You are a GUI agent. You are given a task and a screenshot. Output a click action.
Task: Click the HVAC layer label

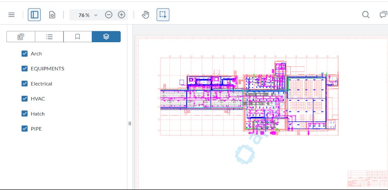pos(38,99)
